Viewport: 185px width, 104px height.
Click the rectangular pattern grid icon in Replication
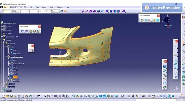tap(27, 31)
